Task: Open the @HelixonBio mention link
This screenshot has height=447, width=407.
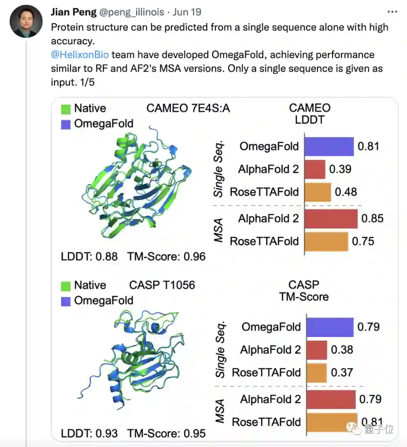Action: tap(80, 55)
